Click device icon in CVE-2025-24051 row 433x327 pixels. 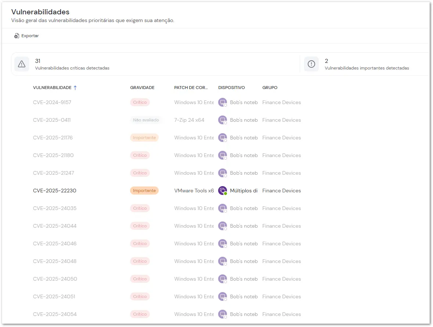[x=223, y=296]
